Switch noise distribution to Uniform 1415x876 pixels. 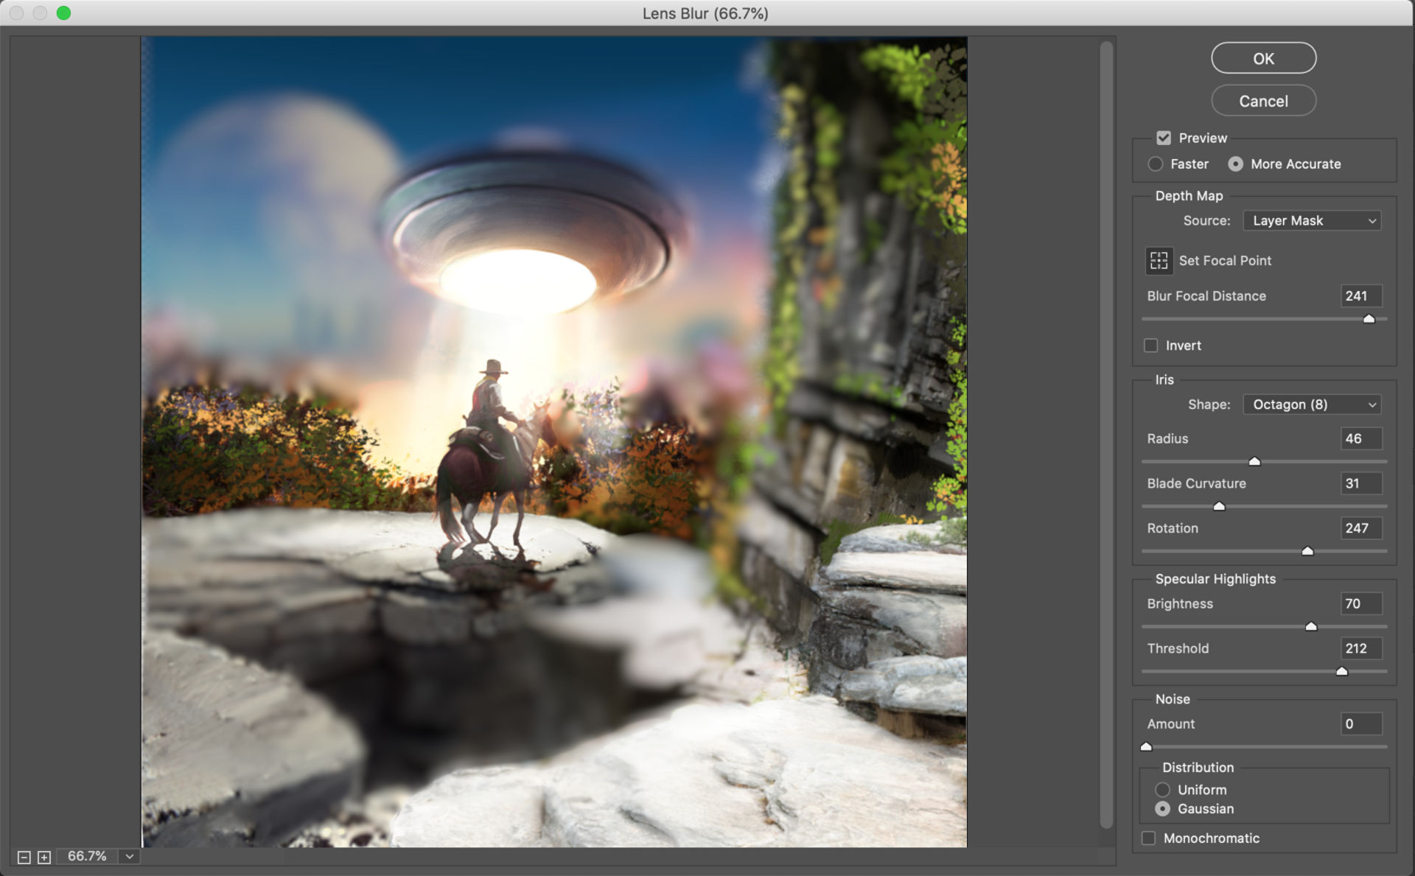(x=1163, y=789)
